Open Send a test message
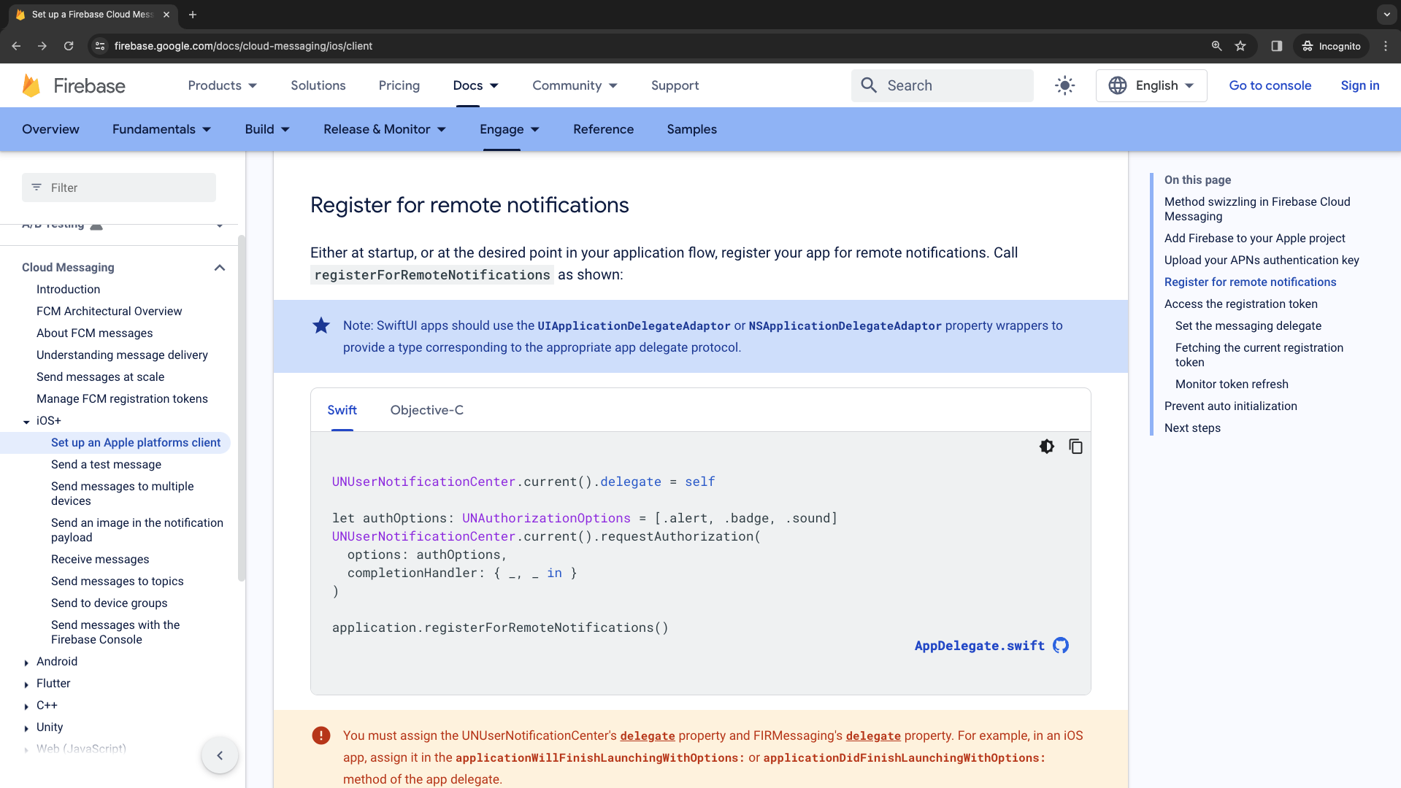 106,465
